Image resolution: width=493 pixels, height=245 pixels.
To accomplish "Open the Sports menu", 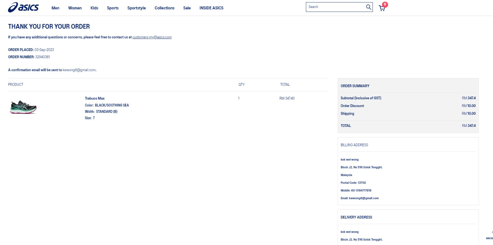I will tap(113, 8).
